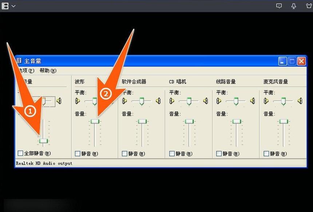This screenshot has width=313, height=212.
Task: Close the 主音量 window
Action: [301, 61]
